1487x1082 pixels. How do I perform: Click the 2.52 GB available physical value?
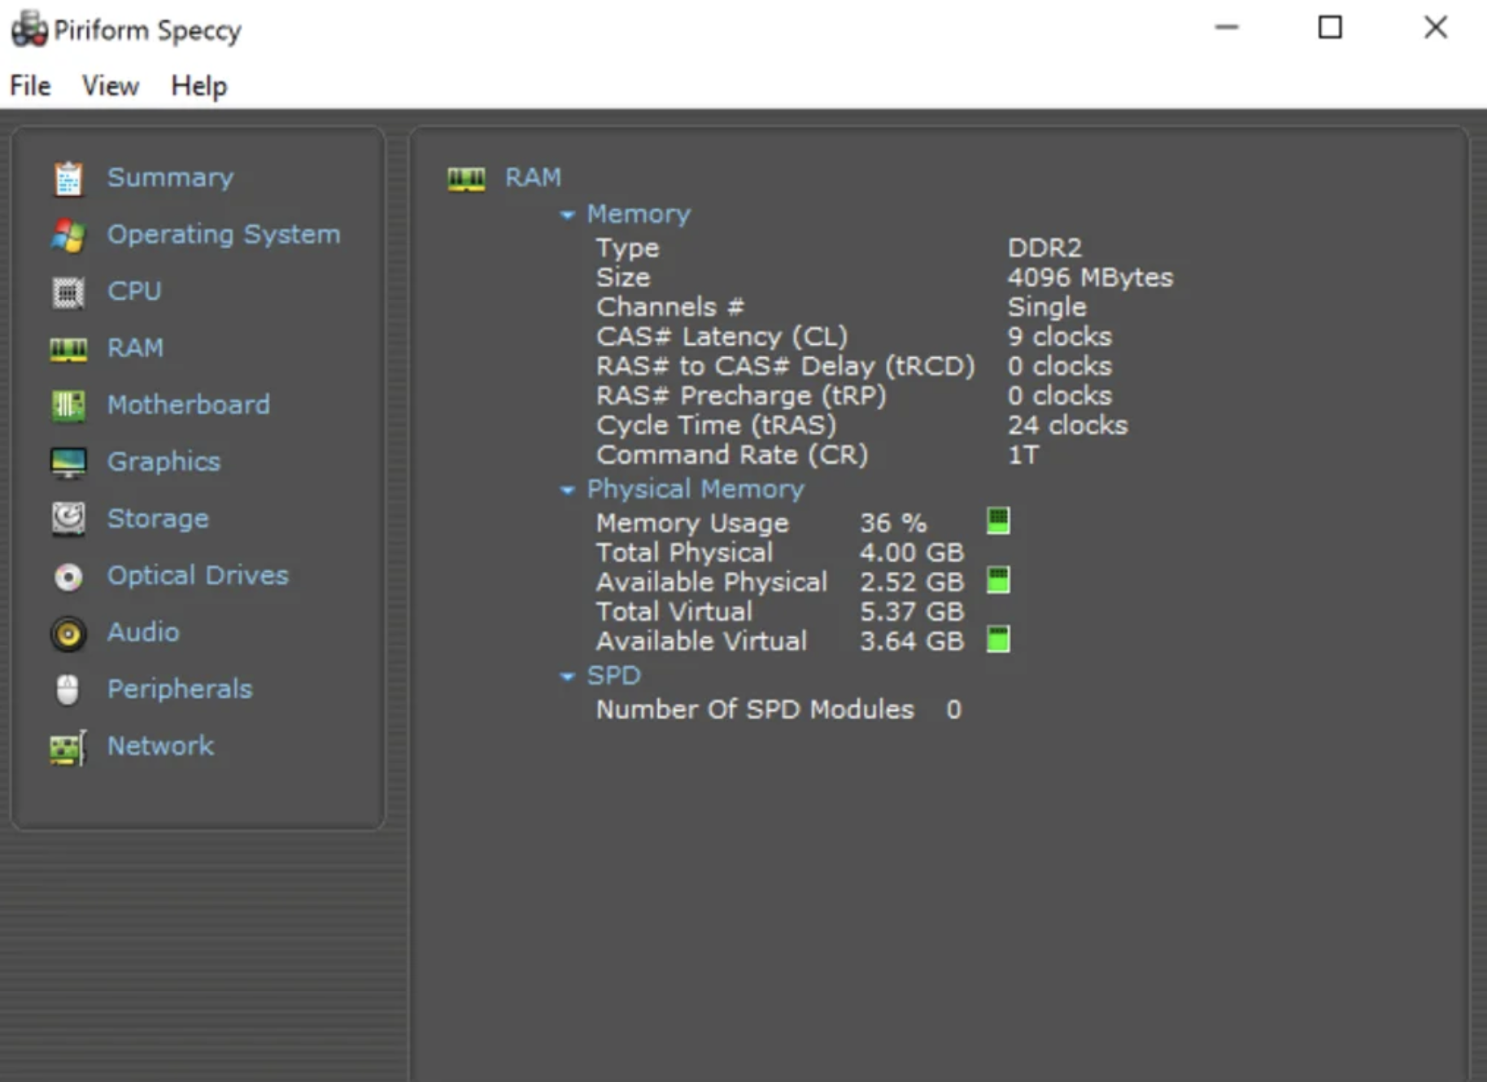click(x=911, y=582)
